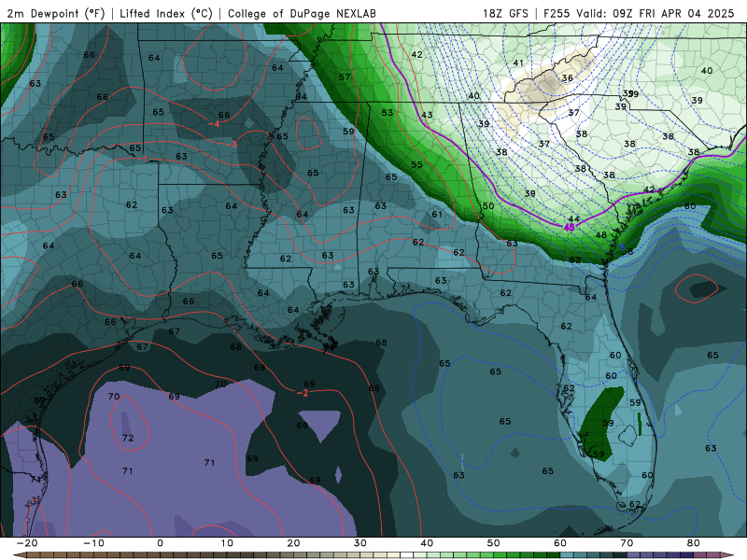
Task: Click the '30' color bar label
Action: coord(360,543)
